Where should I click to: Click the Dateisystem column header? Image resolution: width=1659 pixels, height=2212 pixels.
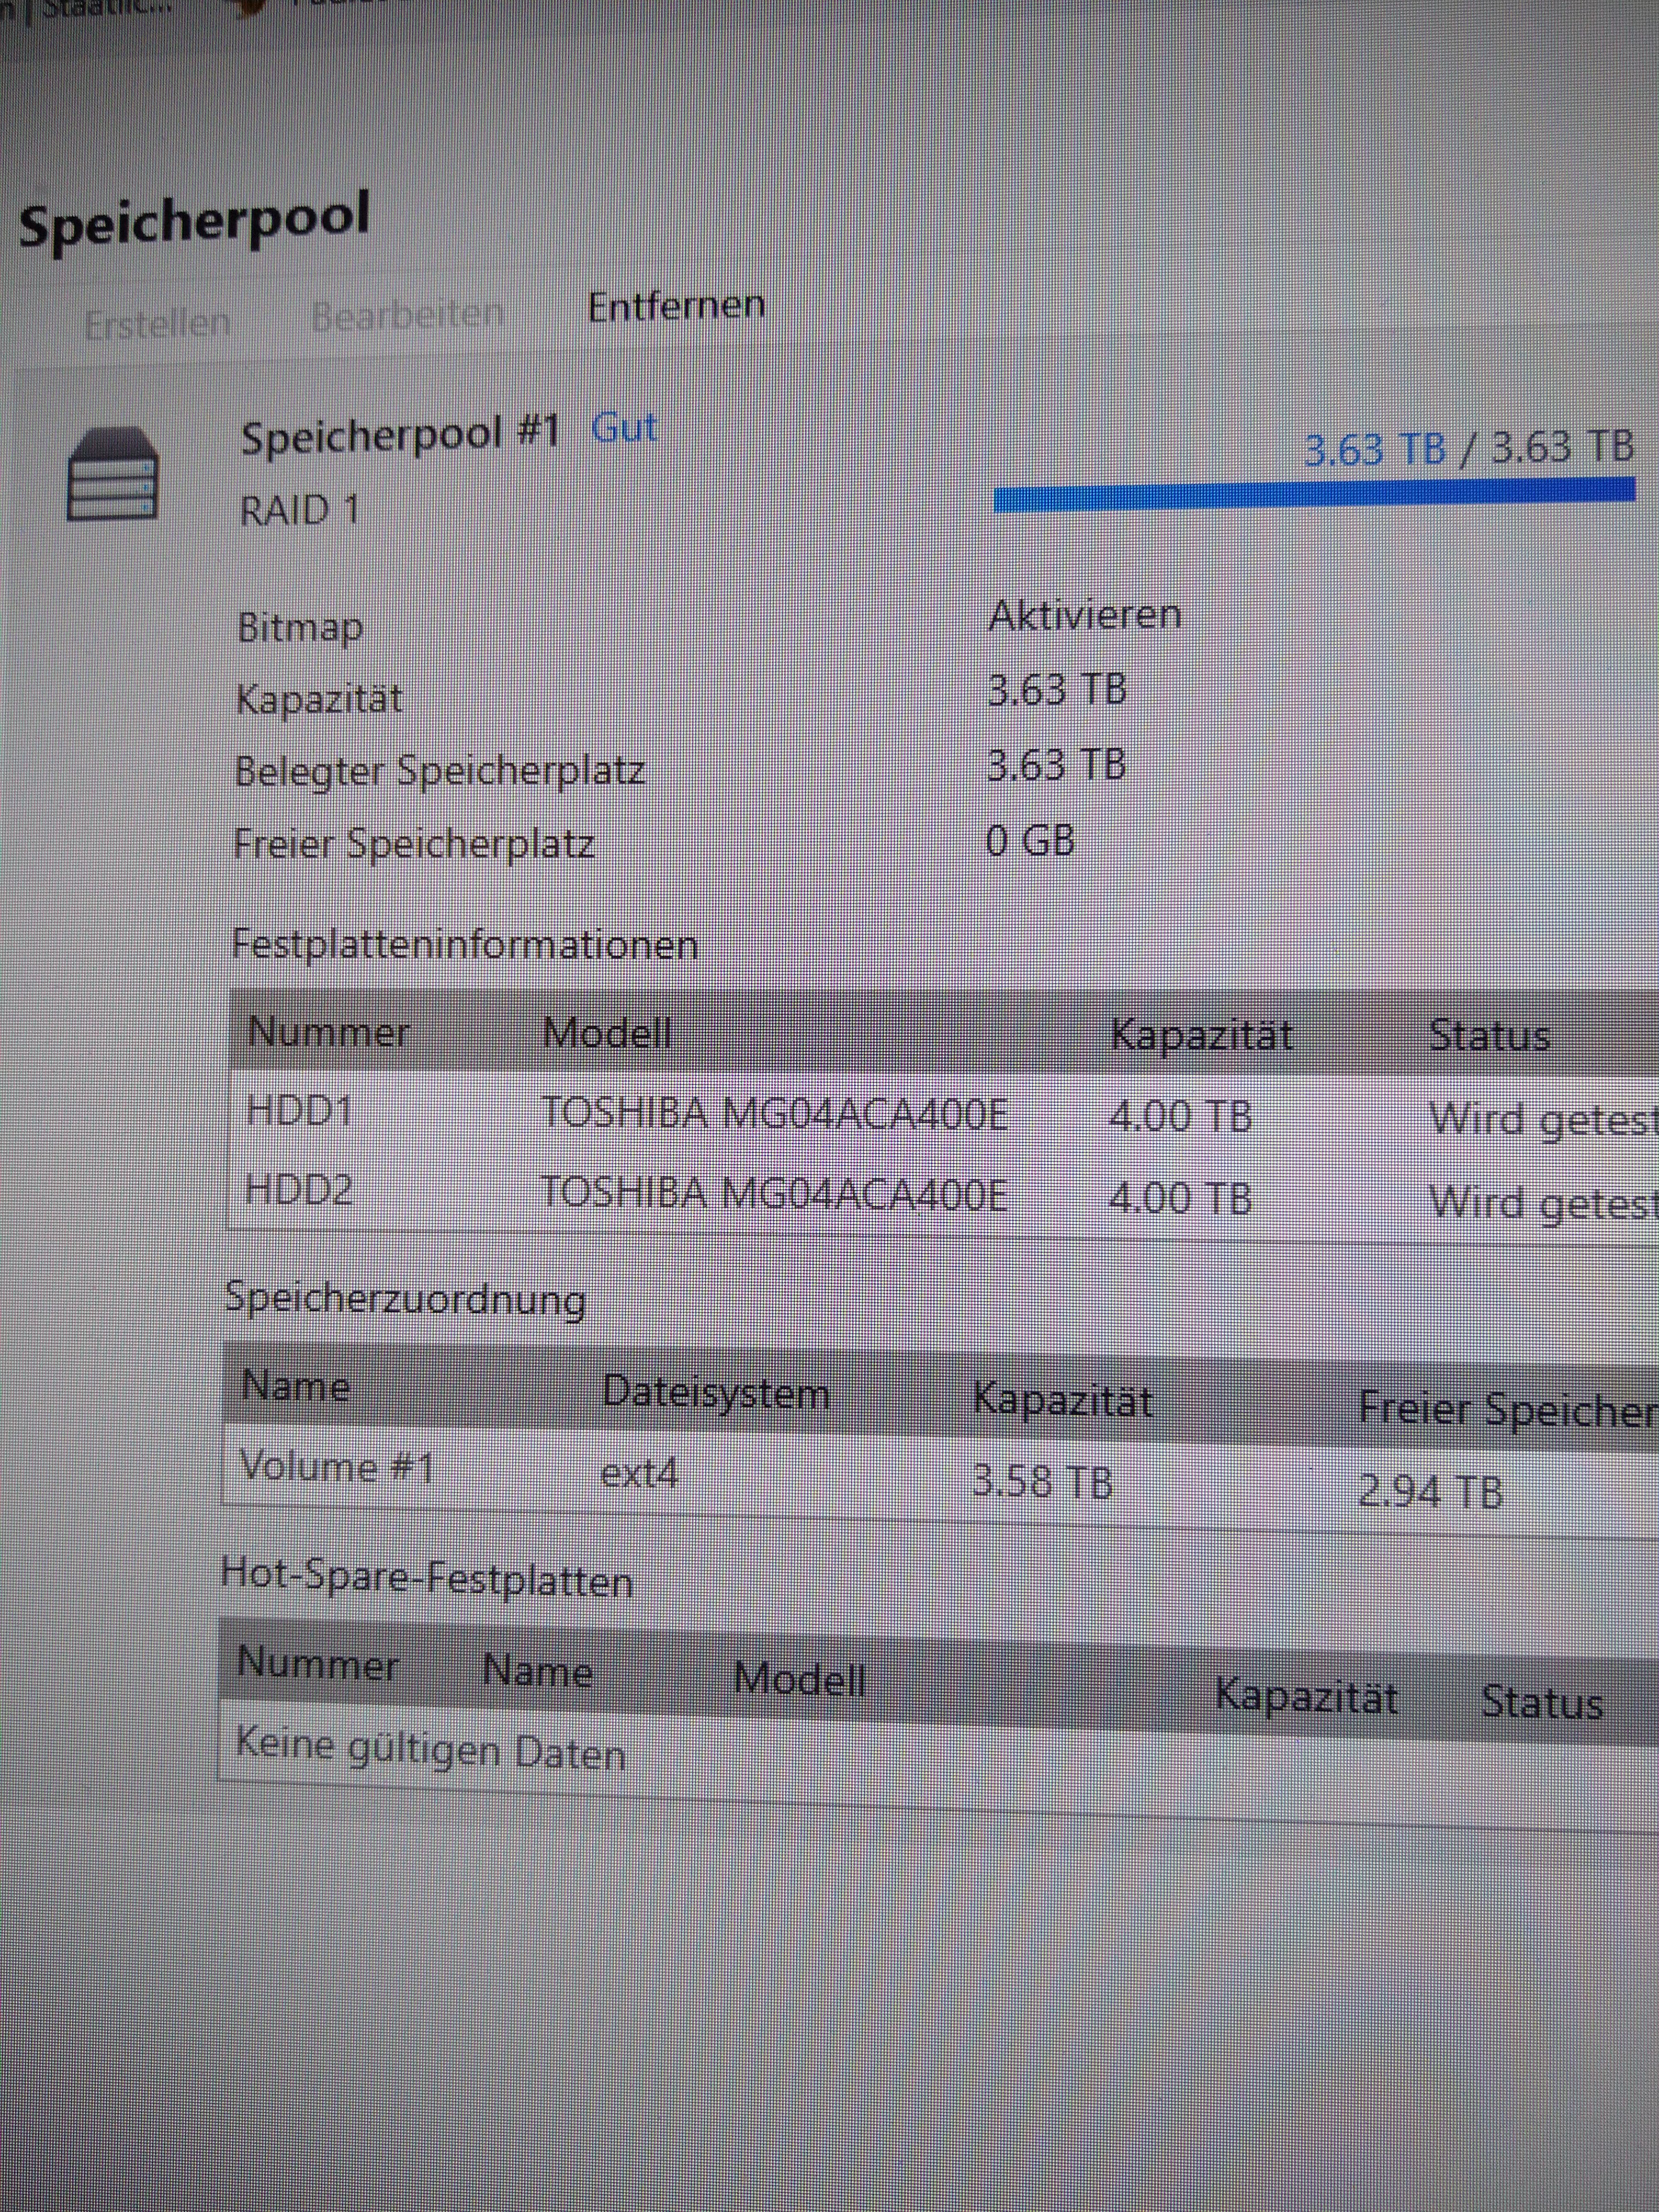[x=715, y=1392]
